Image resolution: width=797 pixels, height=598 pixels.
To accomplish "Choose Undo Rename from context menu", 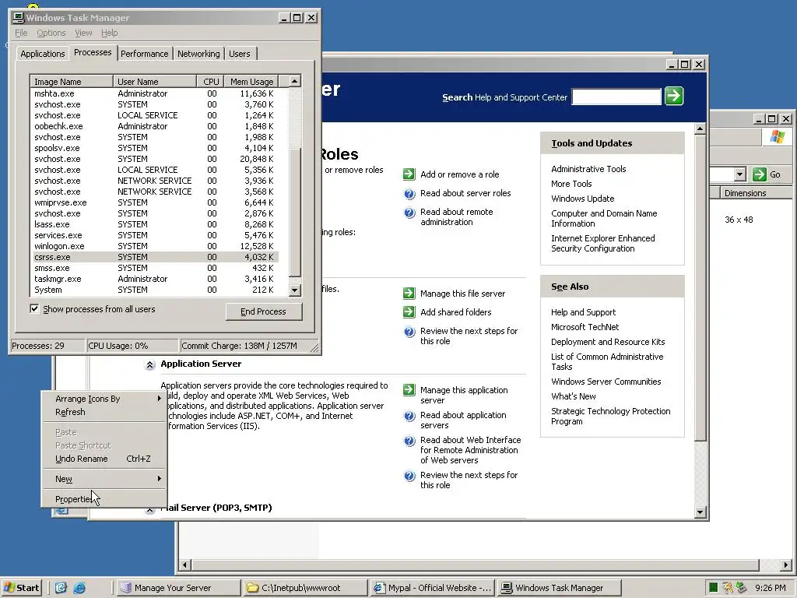I will [104, 459].
